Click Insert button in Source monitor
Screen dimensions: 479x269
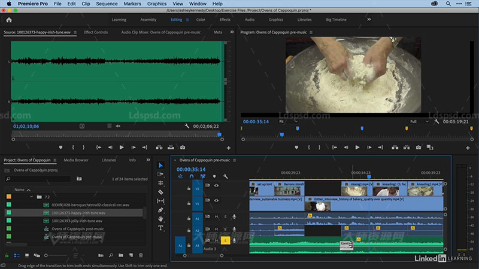pyautogui.click(x=159, y=147)
